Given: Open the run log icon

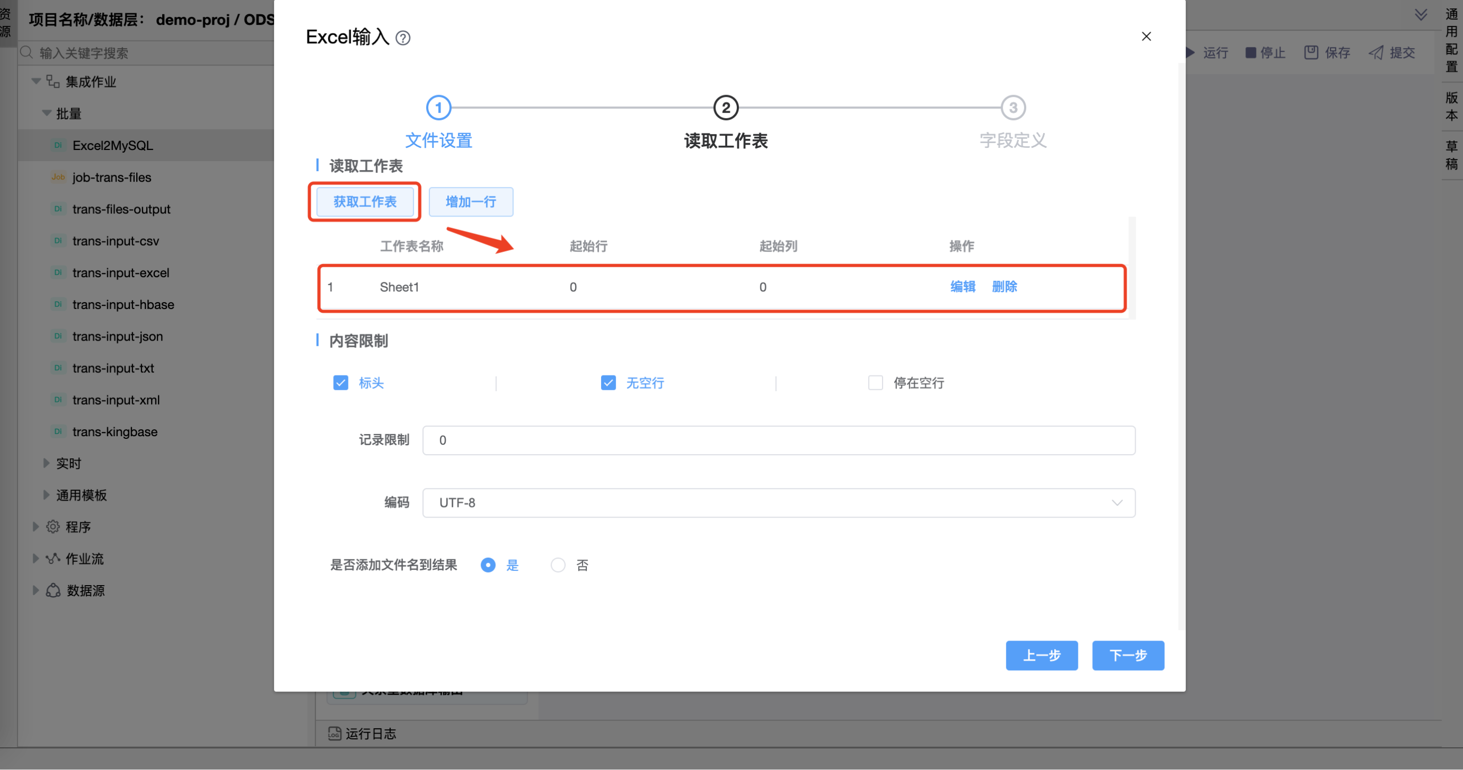Looking at the screenshot, I should coord(334,734).
